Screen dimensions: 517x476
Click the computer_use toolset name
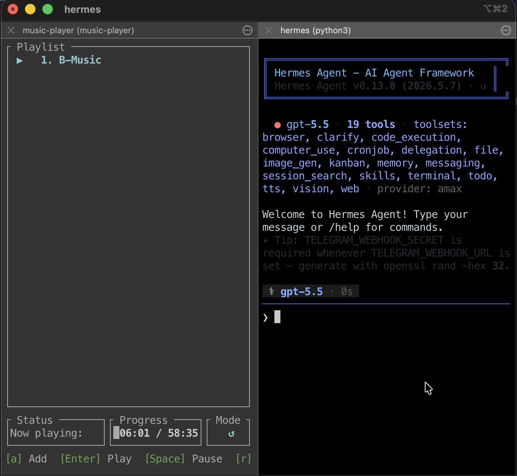coord(299,150)
